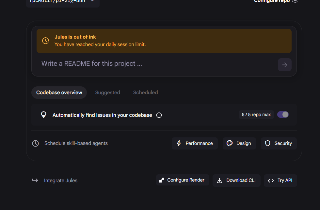Open the repository selector dropdown chevron
The width and height of the screenshot is (320, 210).
(92, 1)
